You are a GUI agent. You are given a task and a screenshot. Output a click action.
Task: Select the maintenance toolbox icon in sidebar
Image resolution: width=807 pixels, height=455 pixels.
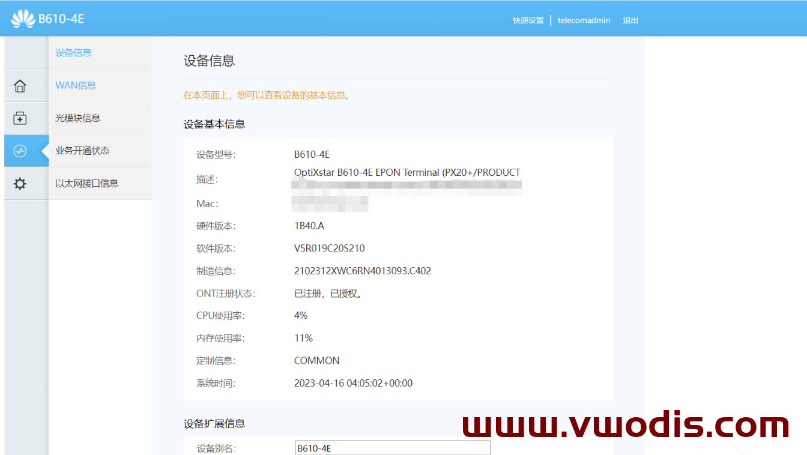(19, 118)
